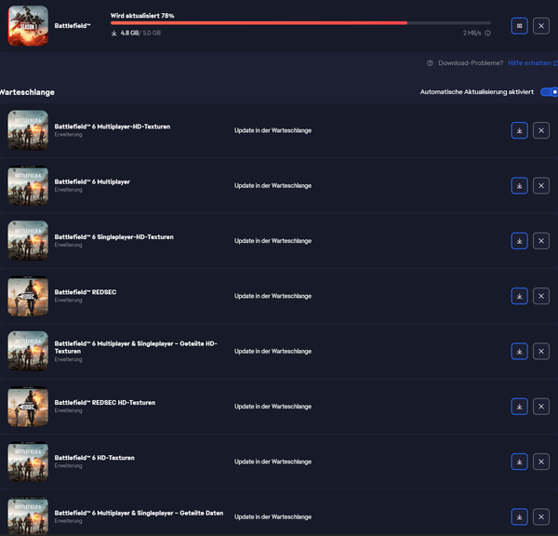Image resolution: width=558 pixels, height=536 pixels.
Task: Remove Battlefield 6 HD-Texturen from queue
Action: (541, 462)
